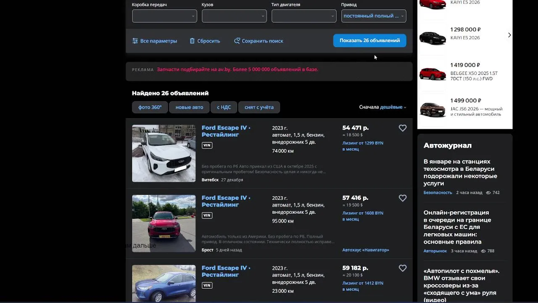Open Лизинг от 1412 BYN offer
Image resolution: width=538 pixels, height=303 pixels.
click(363, 286)
